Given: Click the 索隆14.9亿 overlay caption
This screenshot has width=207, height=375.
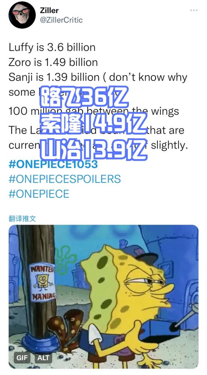Looking at the screenshot, I should (93, 123).
